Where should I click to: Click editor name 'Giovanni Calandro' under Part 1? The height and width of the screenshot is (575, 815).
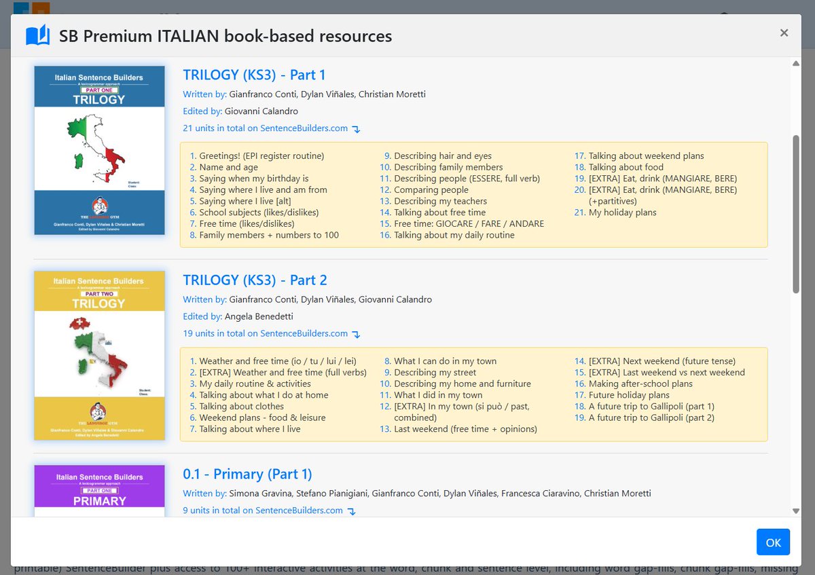click(261, 111)
